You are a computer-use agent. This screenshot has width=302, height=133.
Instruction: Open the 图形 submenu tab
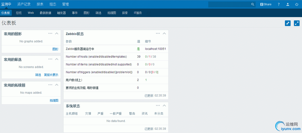(87, 13)
